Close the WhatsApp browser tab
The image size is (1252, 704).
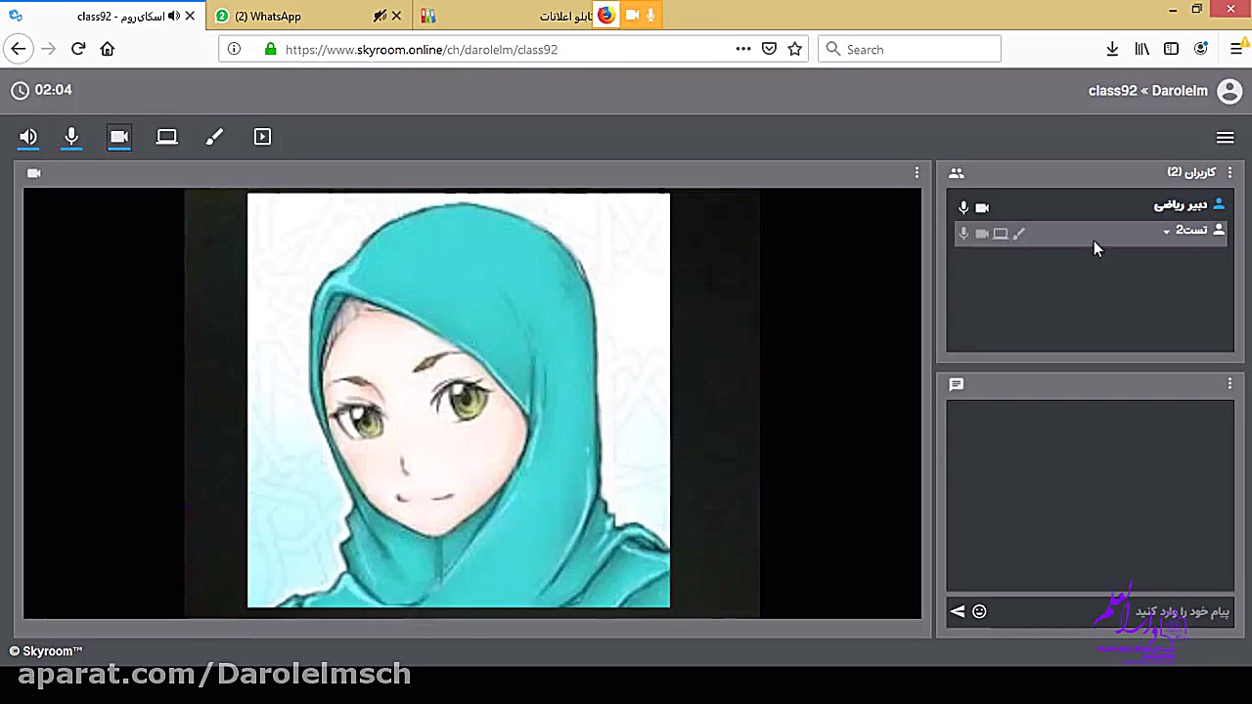(396, 16)
